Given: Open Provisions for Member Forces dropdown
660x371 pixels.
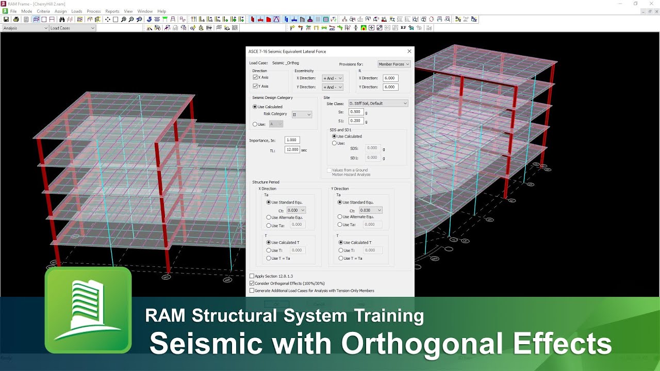Looking at the screenshot, I should point(394,64).
